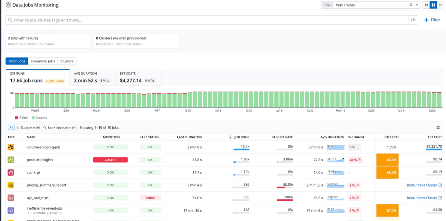Click the code view icon in search bar

point(413,20)
